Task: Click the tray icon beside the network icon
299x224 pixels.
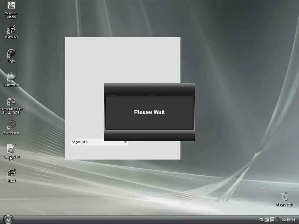Action: pyautogui.click(x=267, y=220)
